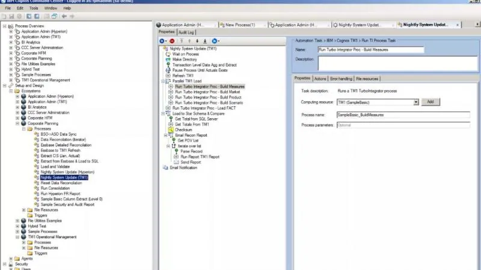
Task: Switch to the File resources tab
Action: tap(367, 79)
